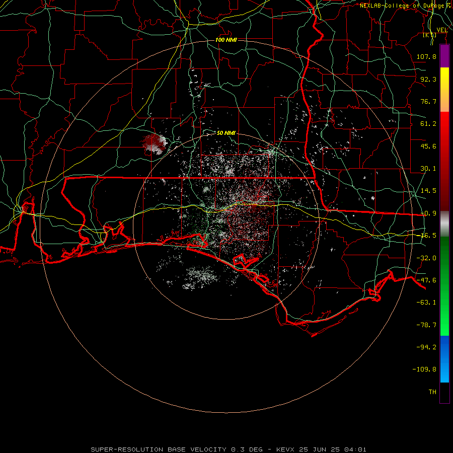Select the -47.6 value on velocity scale
This screenshot has width=453, height=453.
[426, 280]
